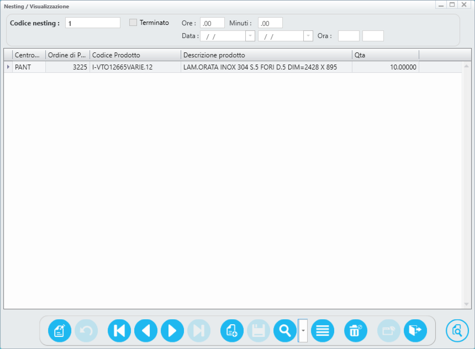Click the Minuti input field
The width and height of the screenshot is (475, 349).
point(270,23)
